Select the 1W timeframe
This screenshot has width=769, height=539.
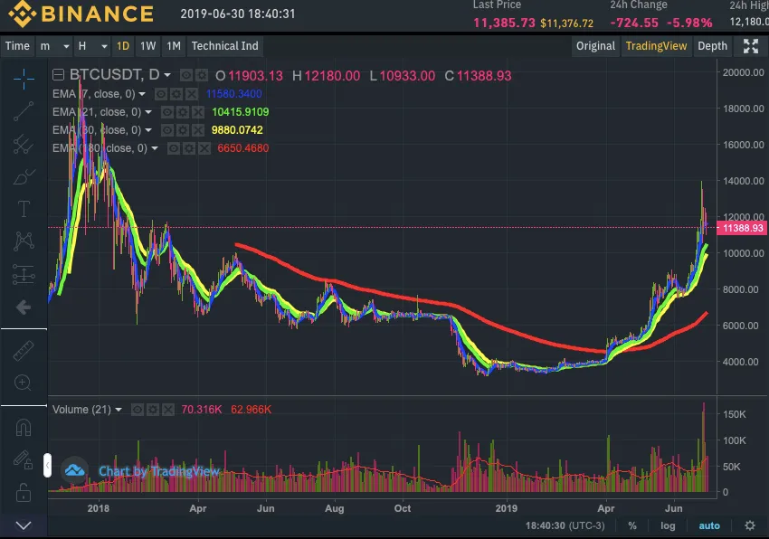[147, 46]
